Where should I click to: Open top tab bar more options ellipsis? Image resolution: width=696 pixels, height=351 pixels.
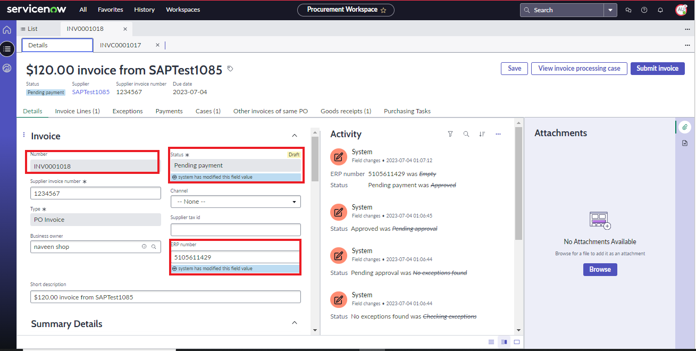coord(687,29)
